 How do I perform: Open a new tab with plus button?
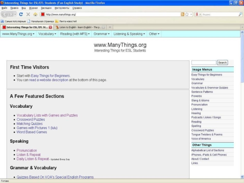(x=110, y=27)
